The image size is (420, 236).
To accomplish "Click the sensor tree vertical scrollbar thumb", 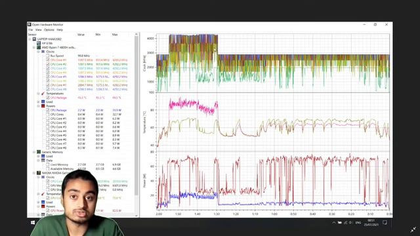I will coord(136,115).
